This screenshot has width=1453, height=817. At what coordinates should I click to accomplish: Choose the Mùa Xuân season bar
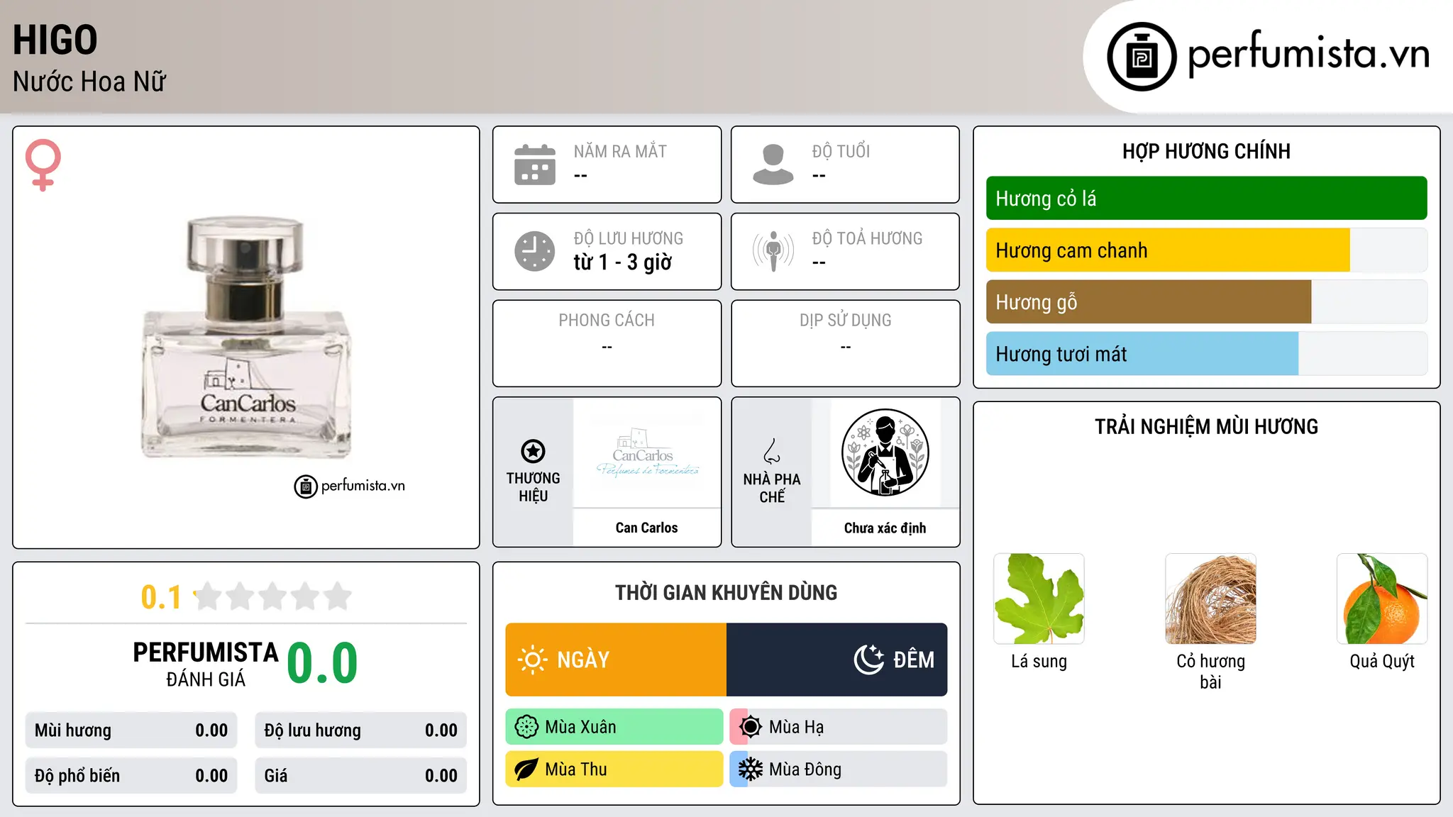pyautogui.click(x=614, y=727)
